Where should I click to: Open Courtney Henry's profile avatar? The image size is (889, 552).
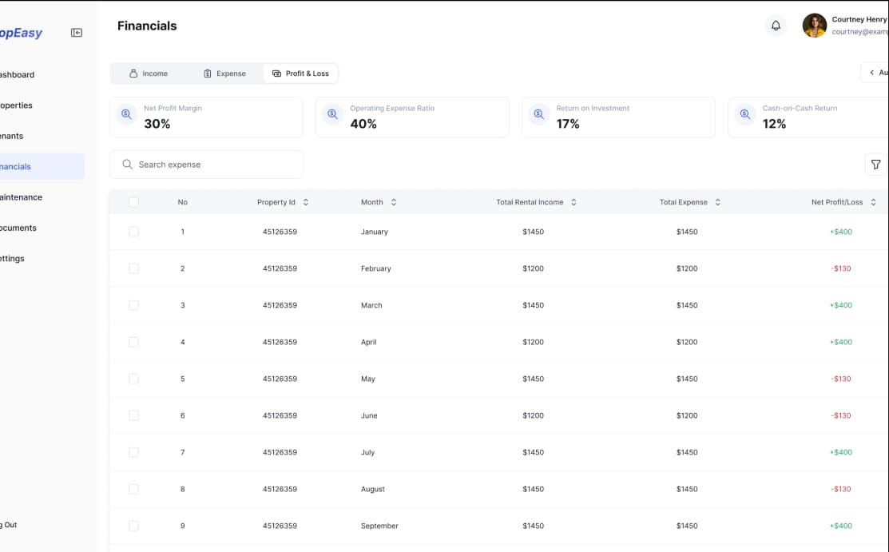[814, 26]
